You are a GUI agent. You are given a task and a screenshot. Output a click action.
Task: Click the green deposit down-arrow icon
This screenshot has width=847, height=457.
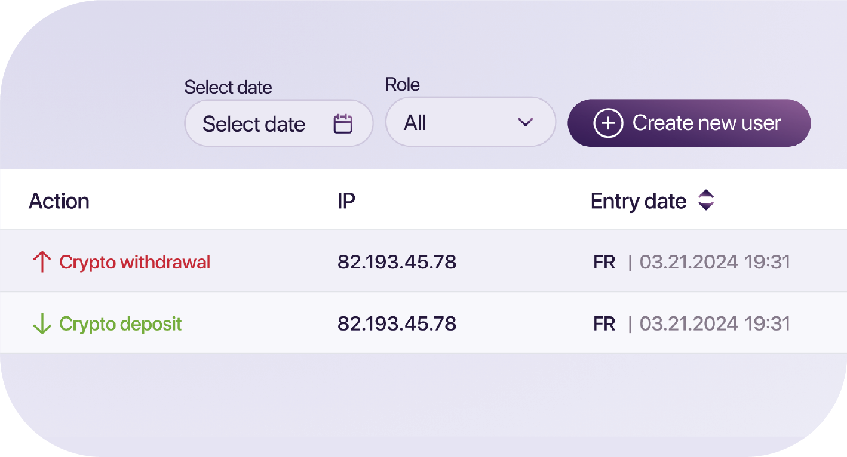[41, 324]
